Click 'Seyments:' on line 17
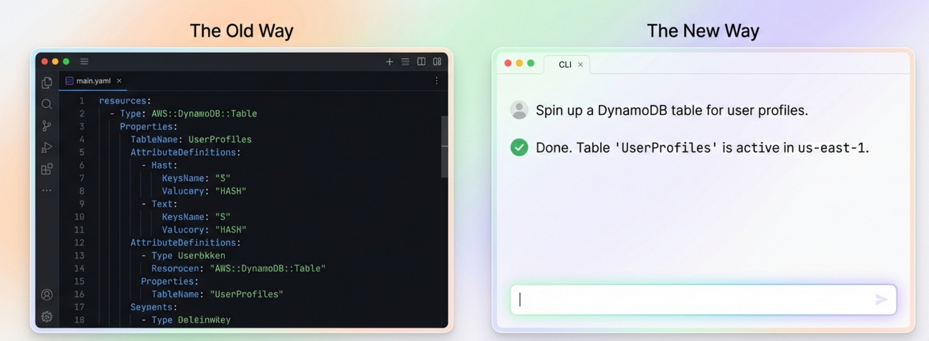Screen dimensions: 929x341 pyautogui.click(x=154, y=307)
